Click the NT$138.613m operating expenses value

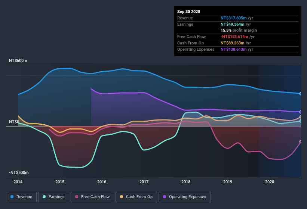234,49
